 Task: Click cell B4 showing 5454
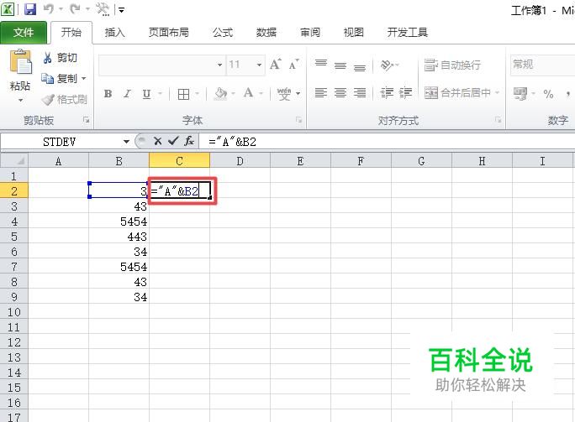(119, 221)
